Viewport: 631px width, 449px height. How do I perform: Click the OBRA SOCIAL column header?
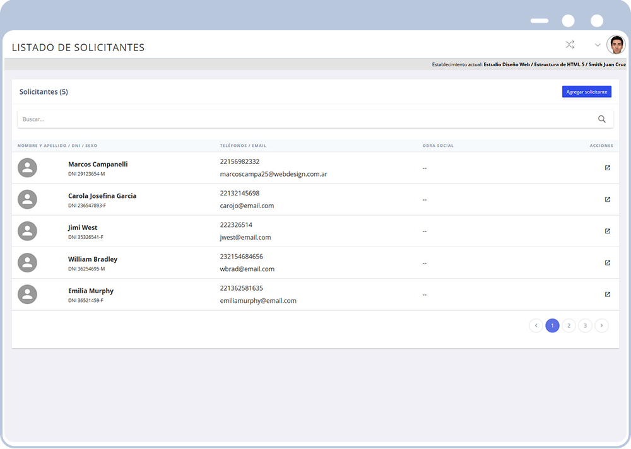[438, 146]
